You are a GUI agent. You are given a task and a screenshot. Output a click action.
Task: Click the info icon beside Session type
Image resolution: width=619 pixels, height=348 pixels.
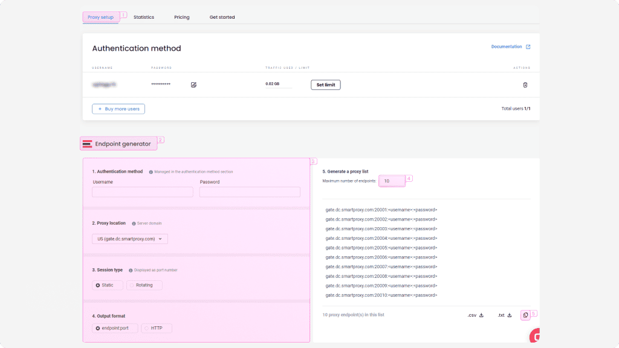tap(131, 270)
